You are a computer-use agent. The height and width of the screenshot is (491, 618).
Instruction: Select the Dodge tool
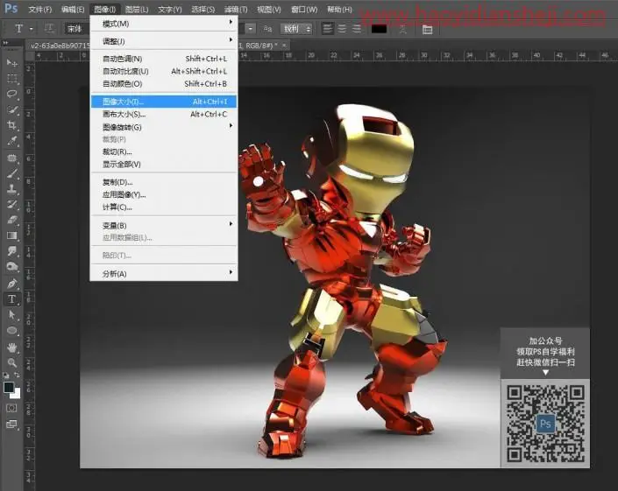[11, 266]
